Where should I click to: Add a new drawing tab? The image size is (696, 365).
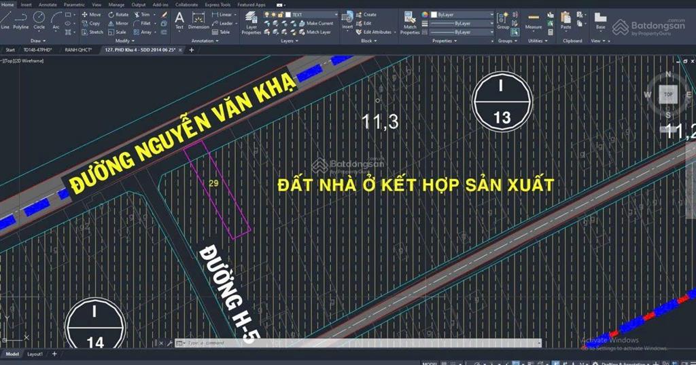click(x=191, y=50)
